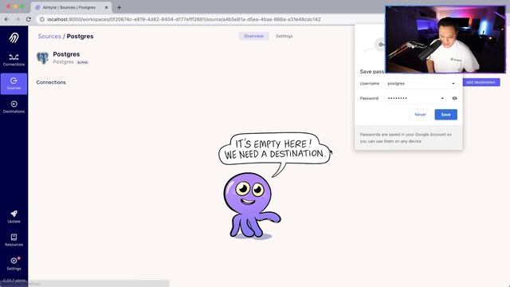Close the Airbyte Sources Postgres tab

tap(106, 7)
